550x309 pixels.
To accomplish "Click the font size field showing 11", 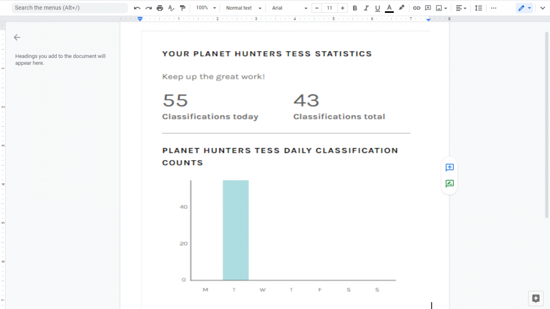I will coord(330,8).
